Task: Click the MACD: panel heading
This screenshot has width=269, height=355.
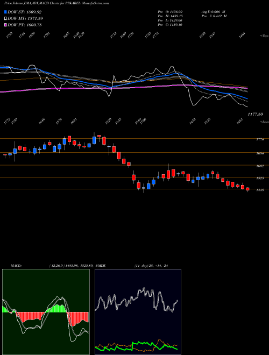Action: pyautogui.click(x=16, y=266)
